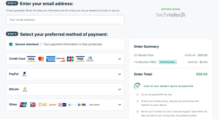Click the SEPA payment logo
219x119 pixels.
tap(82, 105)
